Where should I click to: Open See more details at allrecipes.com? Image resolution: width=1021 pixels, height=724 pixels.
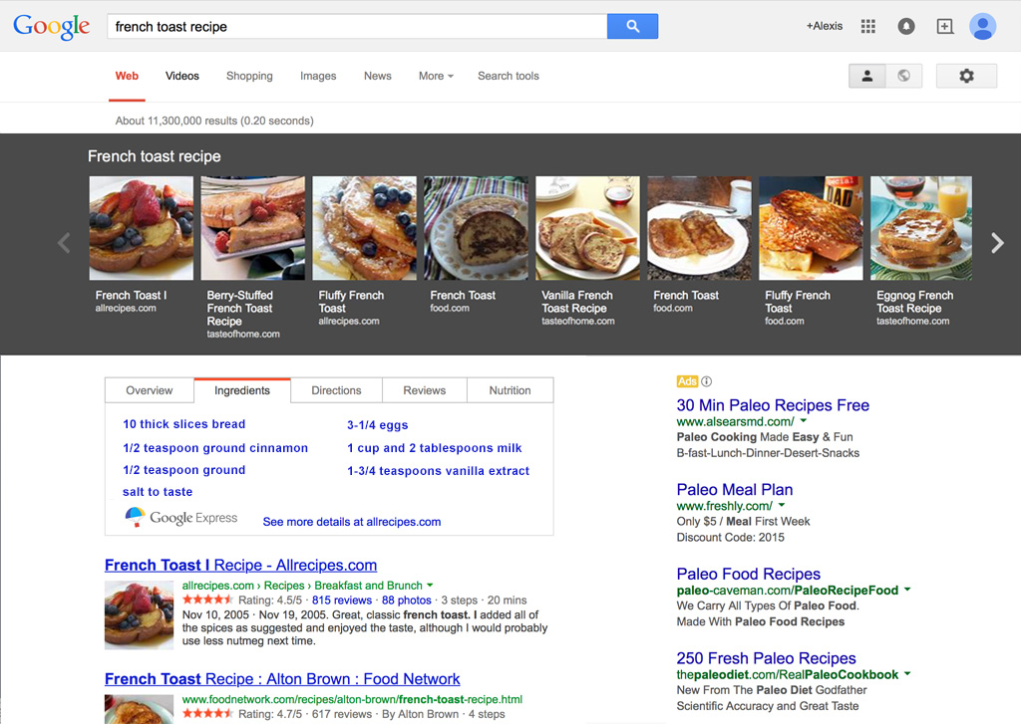tap(351, 521)
